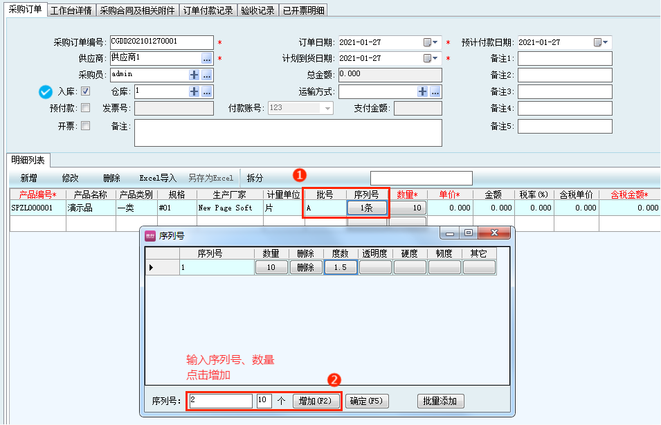
Task: Open the 仓库 ellipsis lookup button
Action: pyautogui.click(x=207, y=91)
